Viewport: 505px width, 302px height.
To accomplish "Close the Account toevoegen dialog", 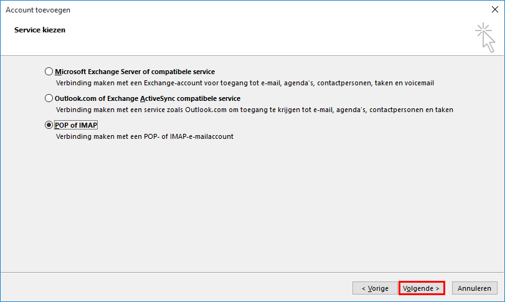I will 495,11.
